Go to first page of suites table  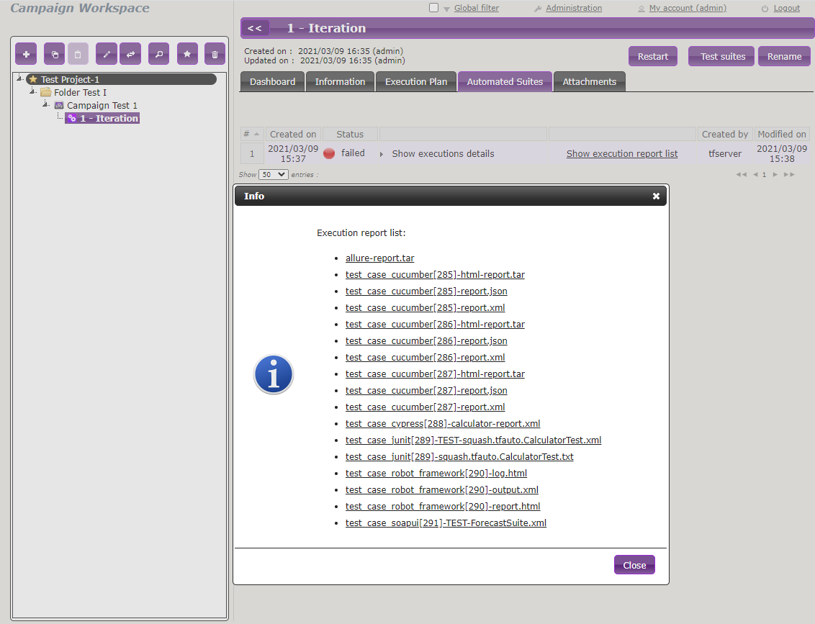[741, 175]
